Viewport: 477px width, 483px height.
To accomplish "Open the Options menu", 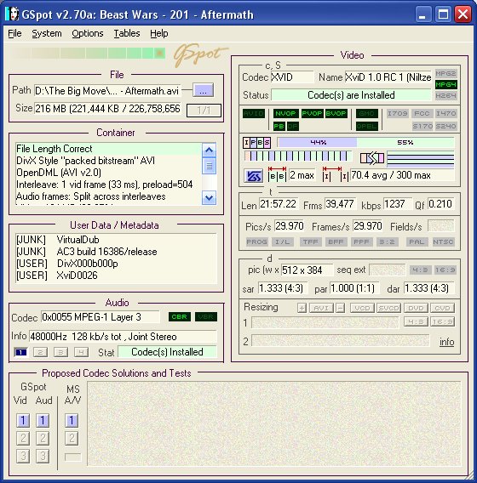I will click(88, 33).
